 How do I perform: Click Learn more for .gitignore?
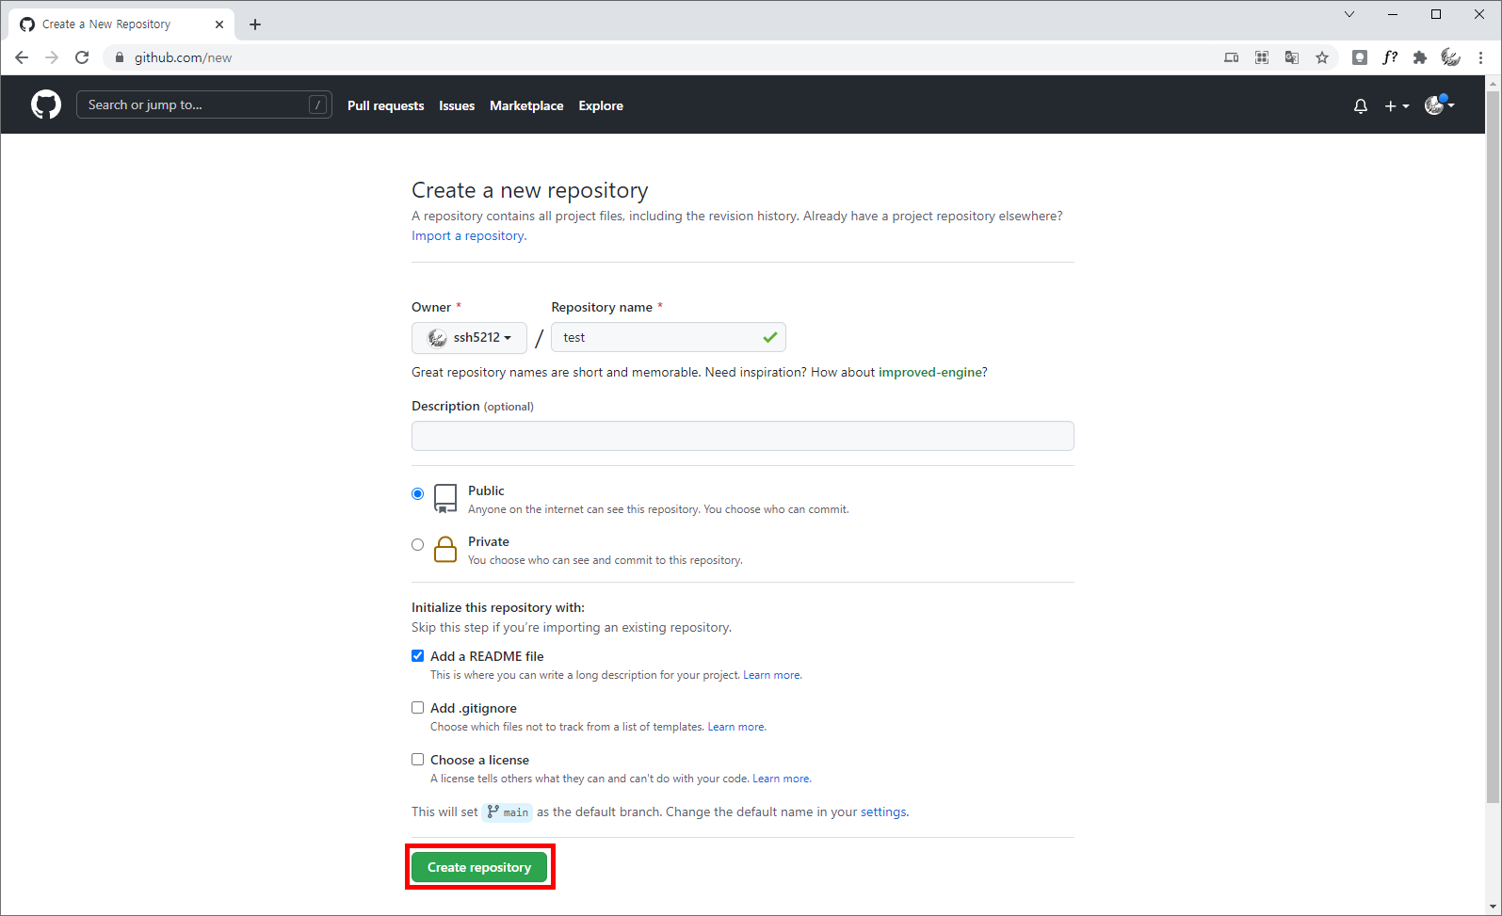(x=736, y=727)
